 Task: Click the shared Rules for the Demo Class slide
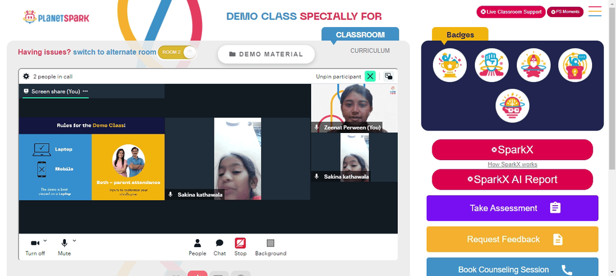(92, 159)
